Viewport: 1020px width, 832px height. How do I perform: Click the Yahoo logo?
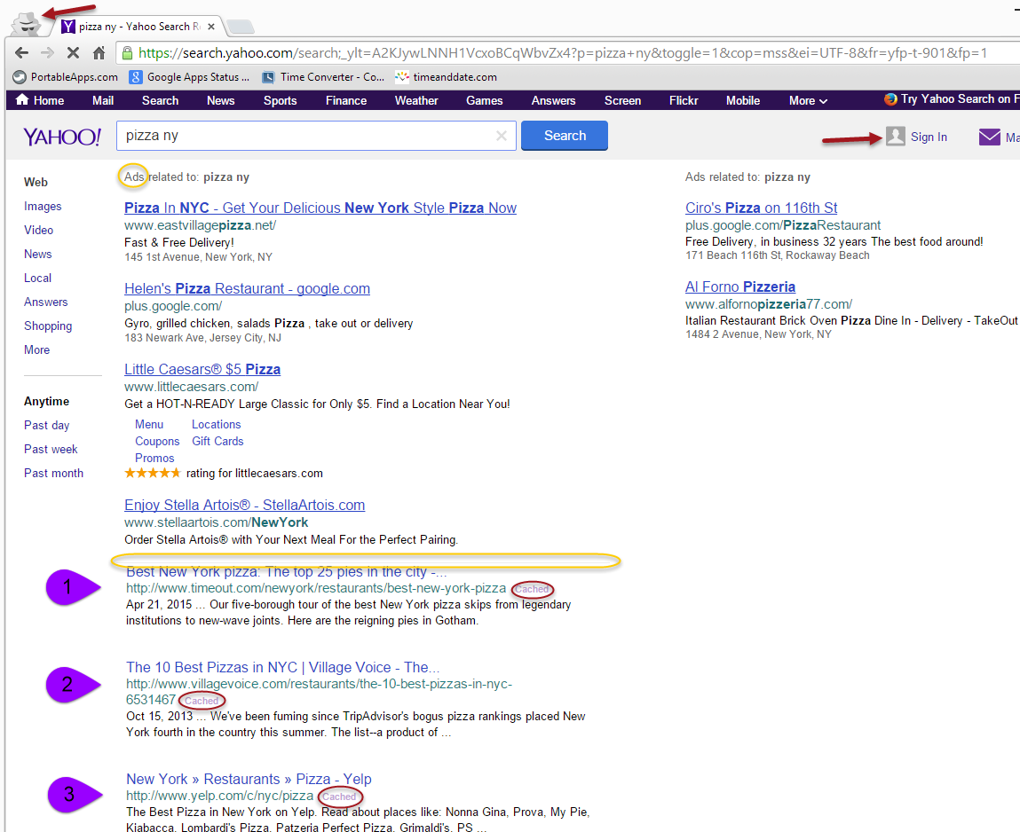(x=62, y=137)
